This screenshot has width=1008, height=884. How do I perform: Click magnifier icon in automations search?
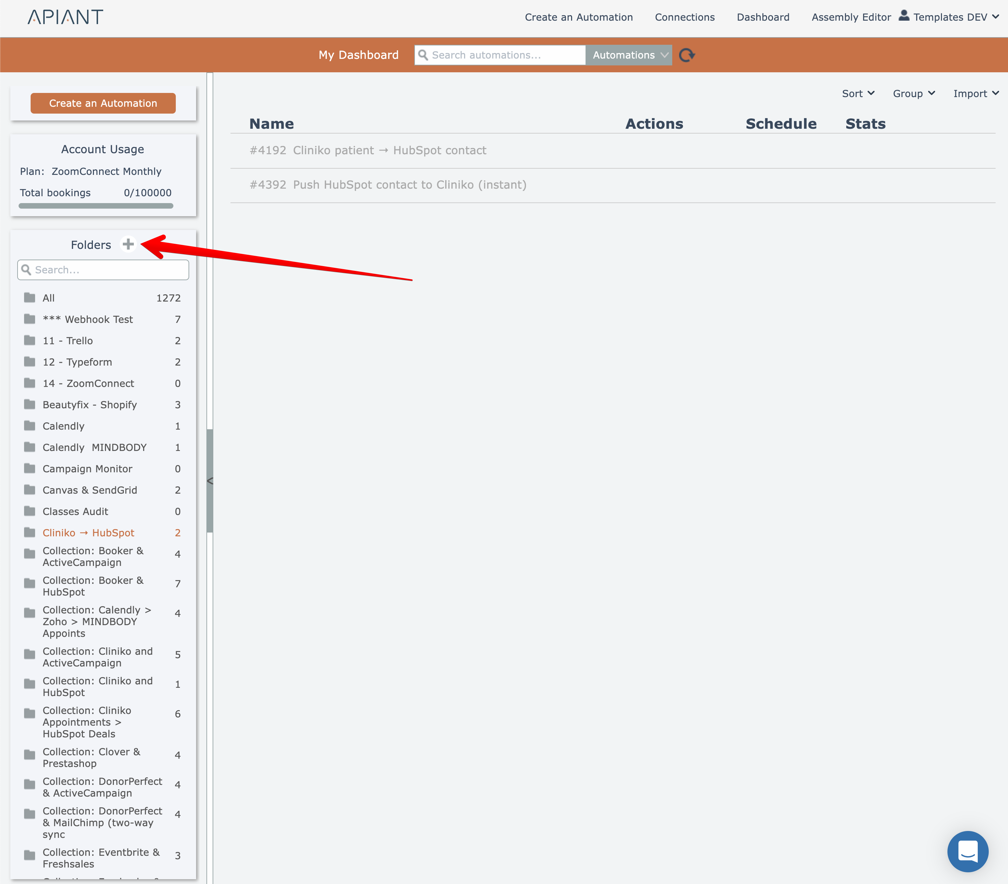(423, 55)
